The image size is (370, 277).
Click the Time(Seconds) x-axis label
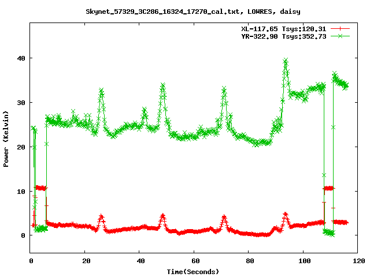(193, 272)
